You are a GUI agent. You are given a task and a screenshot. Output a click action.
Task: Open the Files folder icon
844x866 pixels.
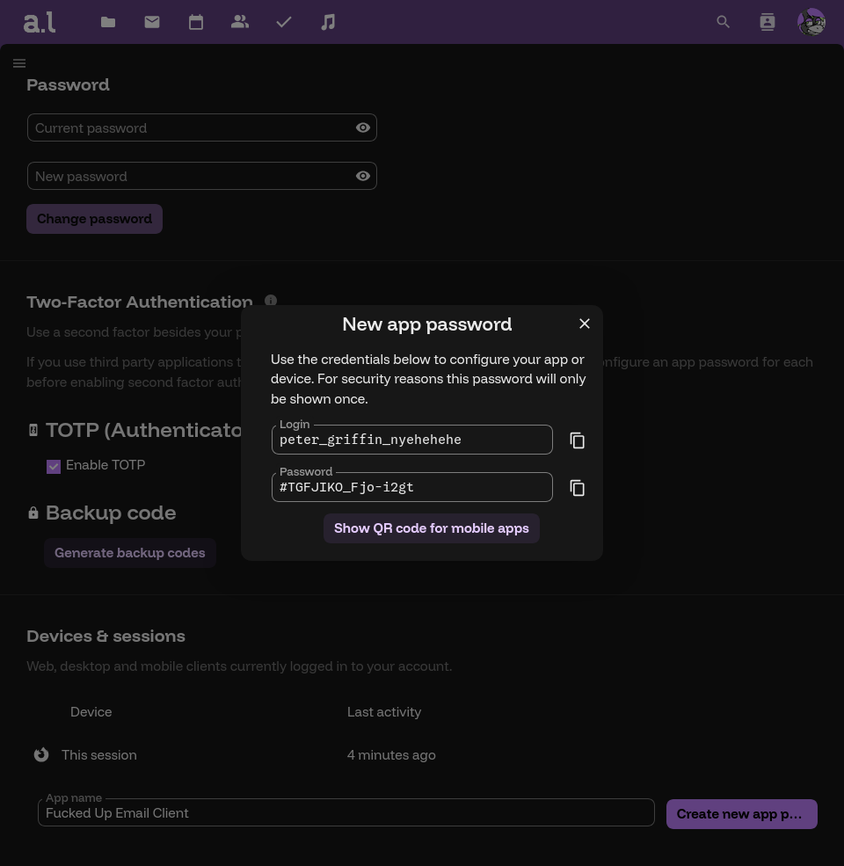click(107, 22)
